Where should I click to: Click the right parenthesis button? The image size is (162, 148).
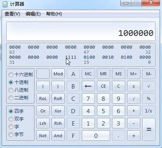(x=58, y=86)
